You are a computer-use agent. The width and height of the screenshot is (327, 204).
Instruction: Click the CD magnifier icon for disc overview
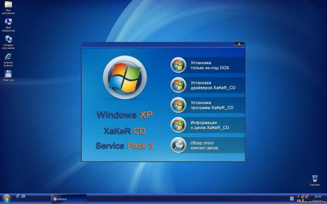[x=178, y=145]
